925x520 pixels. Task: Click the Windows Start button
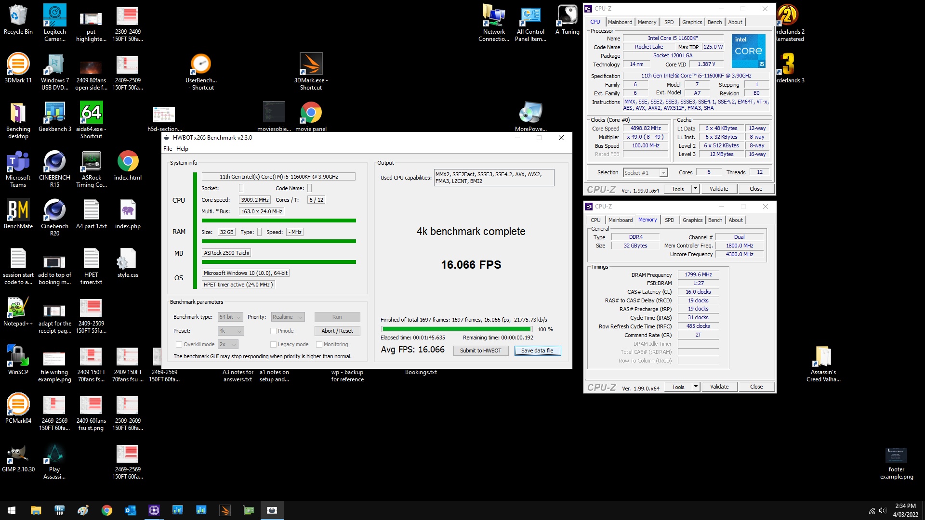pyautogui.click(x=12, y=510)
